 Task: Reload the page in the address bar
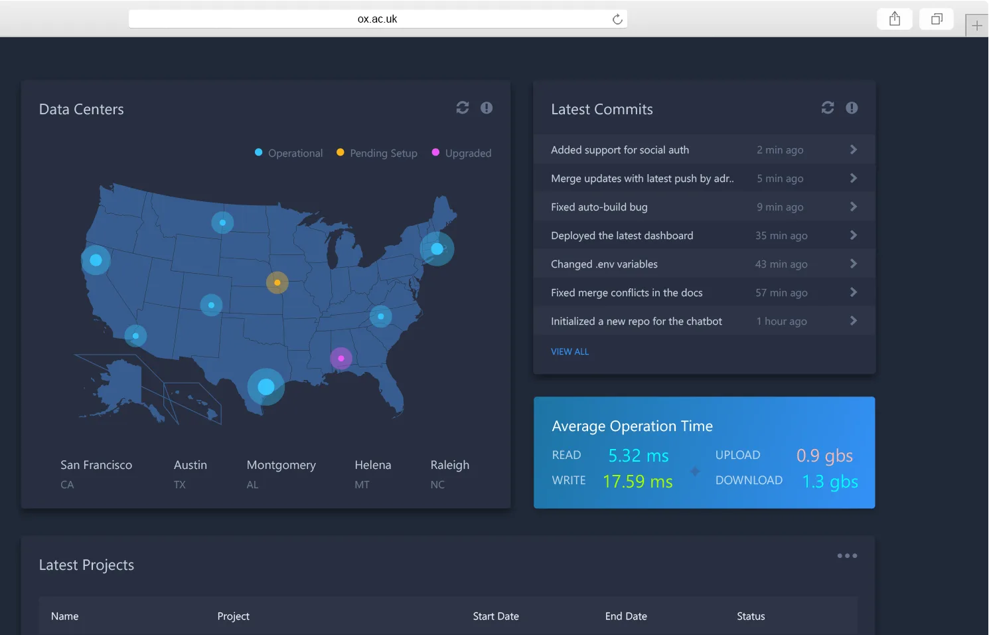click(x=617, y=19)
